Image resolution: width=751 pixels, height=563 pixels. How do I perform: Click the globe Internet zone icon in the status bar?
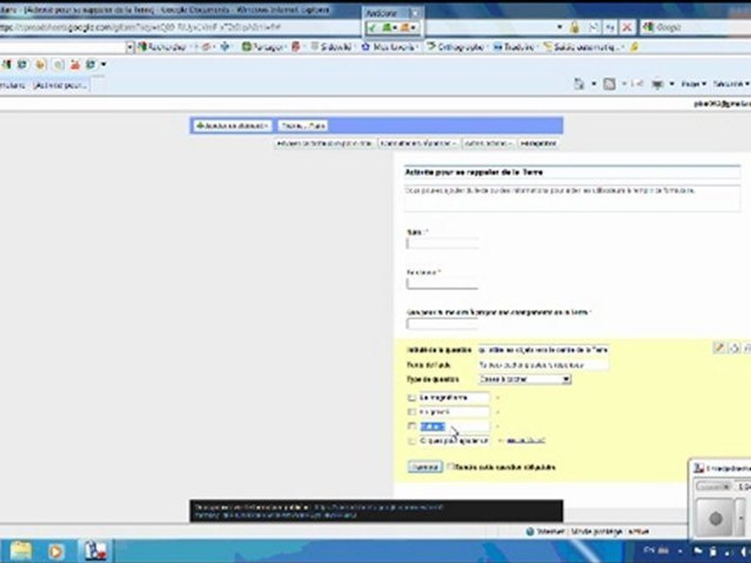point(530,532)
